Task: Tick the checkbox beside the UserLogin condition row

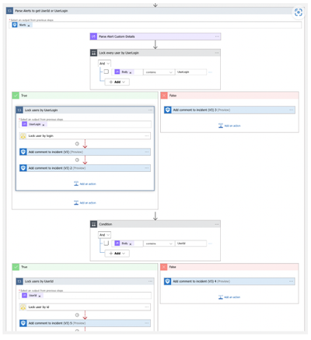Action: point(107,72)
